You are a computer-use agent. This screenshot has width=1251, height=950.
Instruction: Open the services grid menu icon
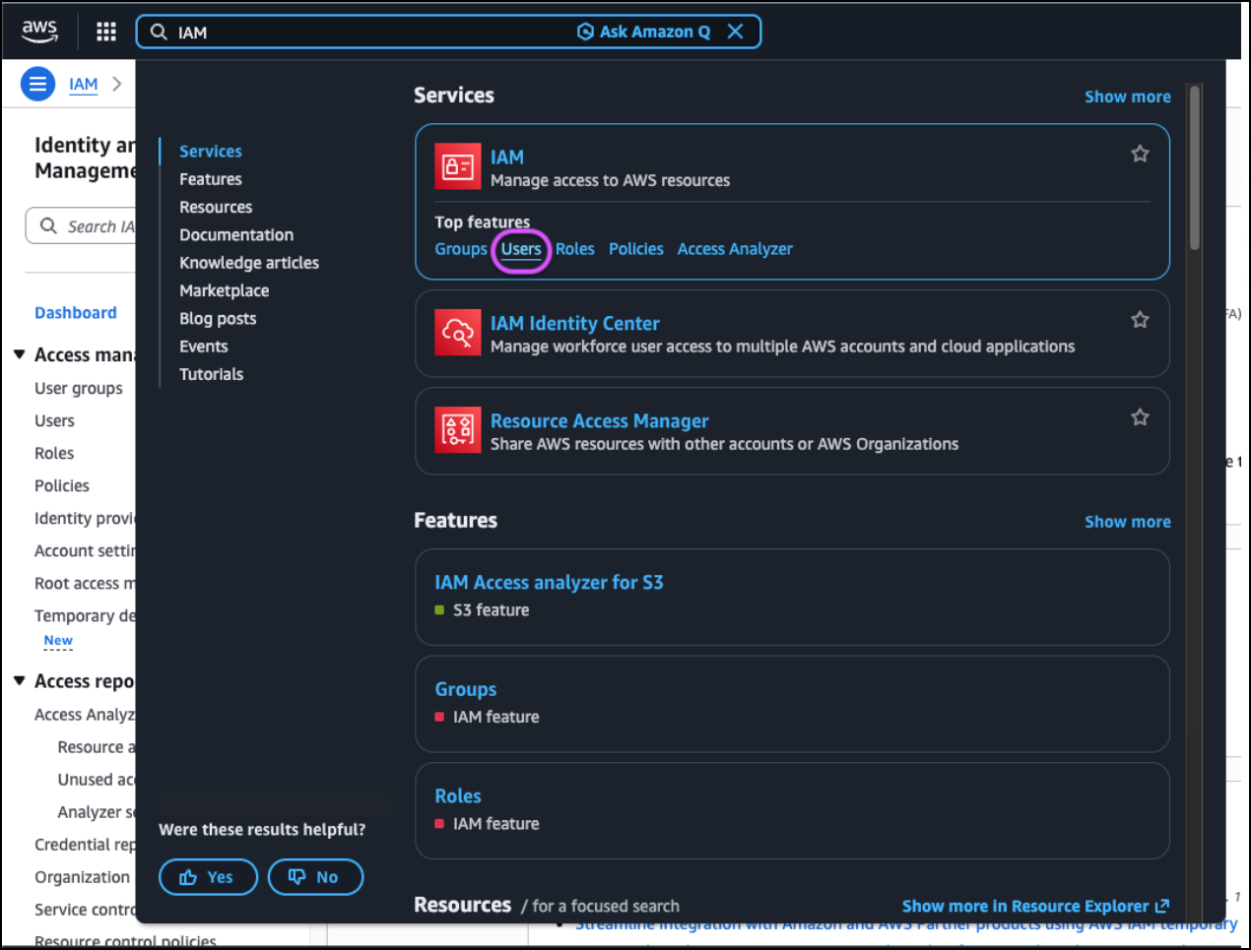[106, 32]
